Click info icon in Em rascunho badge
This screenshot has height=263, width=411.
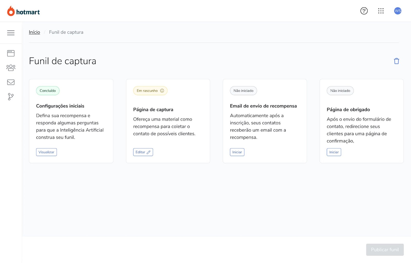tap(162, 91)
